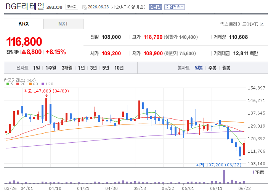Screen dimensions: 268x193
Task: Click the tallest volume bar in mid-June
Action: pos(224,177)
